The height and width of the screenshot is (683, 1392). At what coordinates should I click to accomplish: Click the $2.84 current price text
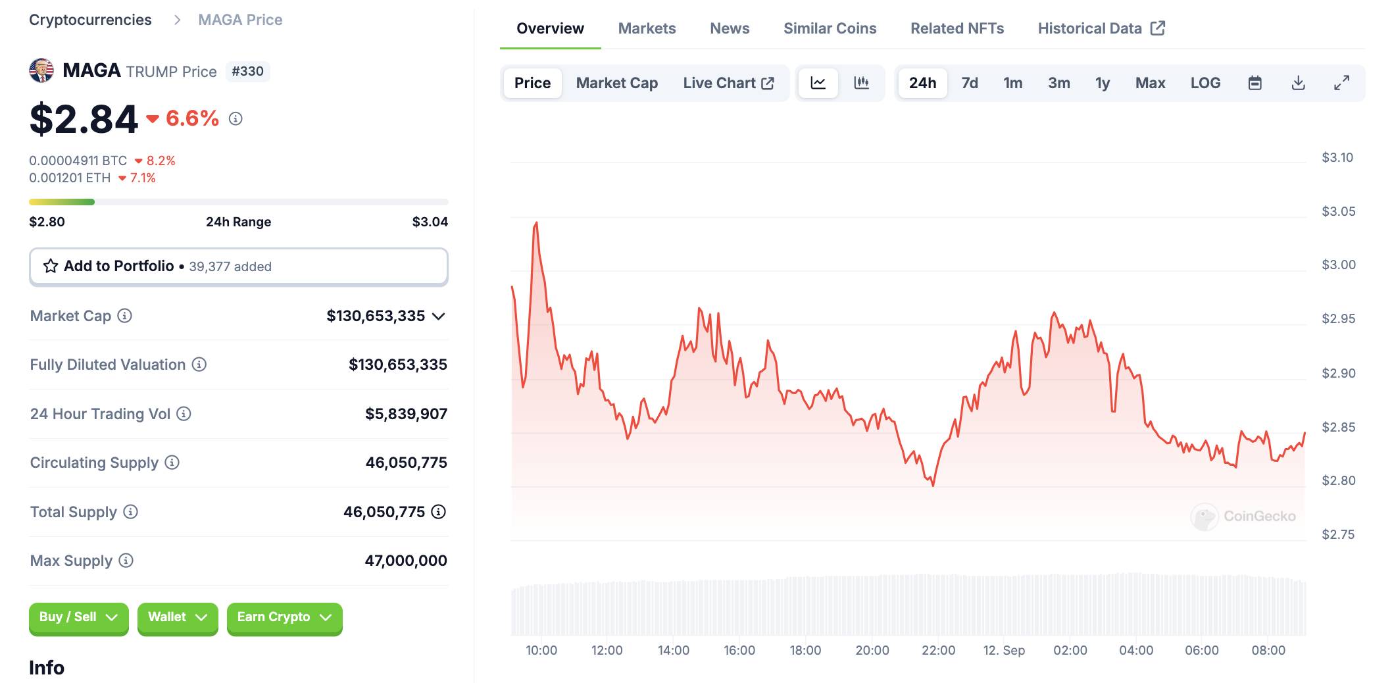[84, 119]
